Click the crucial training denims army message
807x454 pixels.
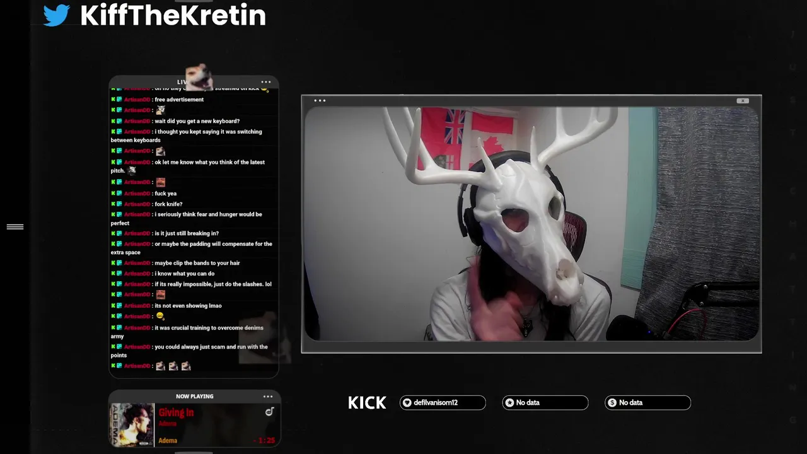tap(187, 332)
